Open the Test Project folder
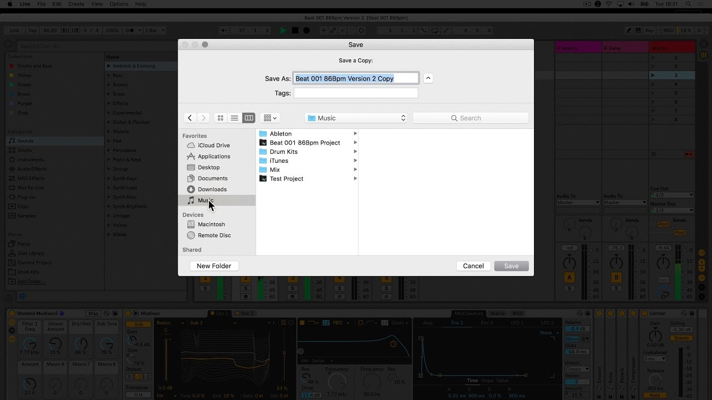The width and height of the screenshot is (712, 400). pyautogui.click(x=308, y=179)
